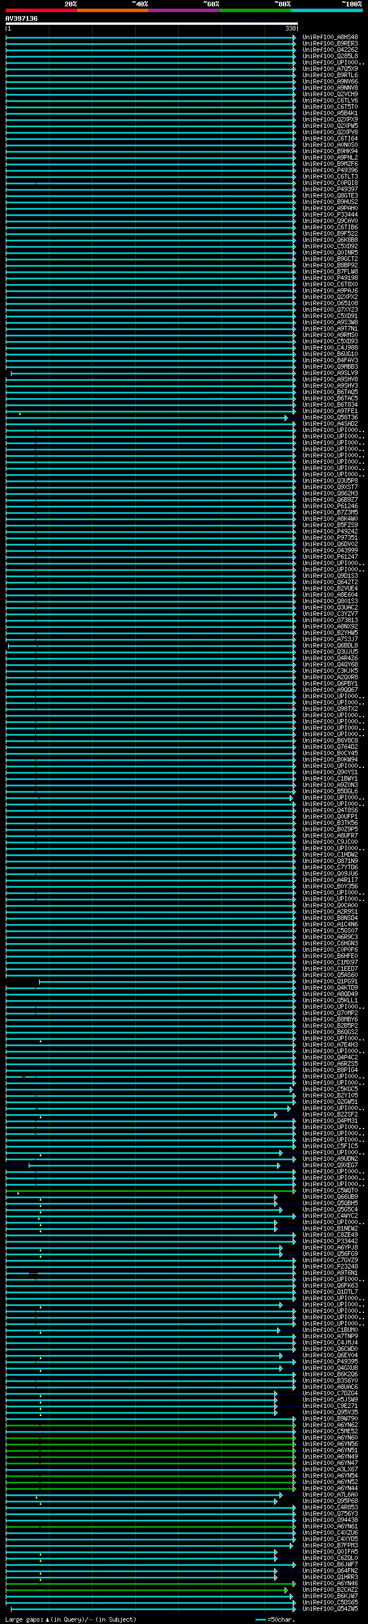The height and width of the screenshot is (1624, 368).
Task: Click the white query sequence ruler bar
Action: (x=152, y=24)
